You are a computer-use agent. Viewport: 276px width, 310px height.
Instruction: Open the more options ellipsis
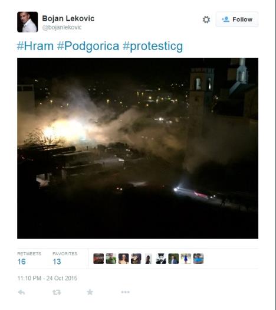point(126,292)
